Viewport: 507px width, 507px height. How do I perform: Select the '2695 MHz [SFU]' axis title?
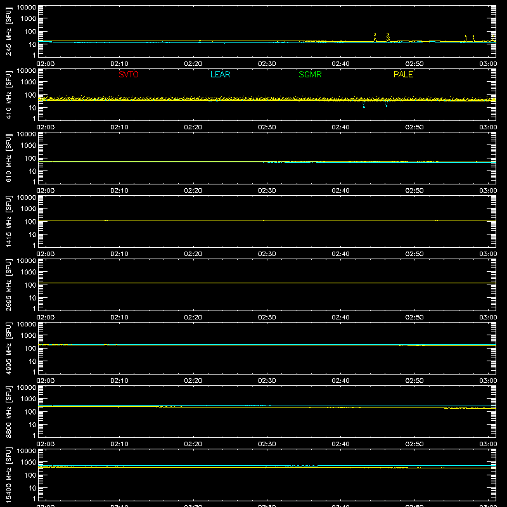pos(9,285)
